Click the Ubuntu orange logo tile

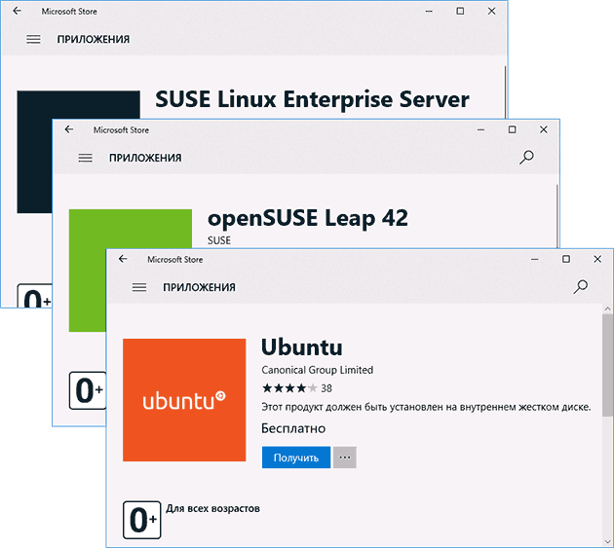[x=184, y=400]
